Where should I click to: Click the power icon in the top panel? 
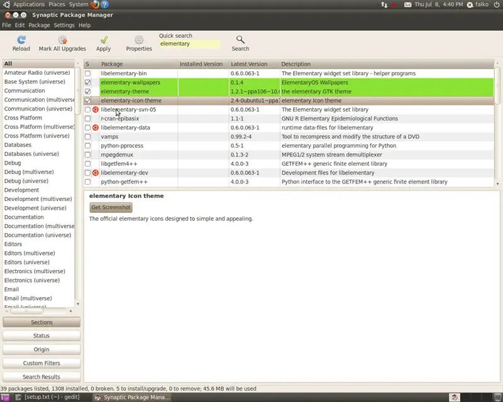click(x=497, y=4)
